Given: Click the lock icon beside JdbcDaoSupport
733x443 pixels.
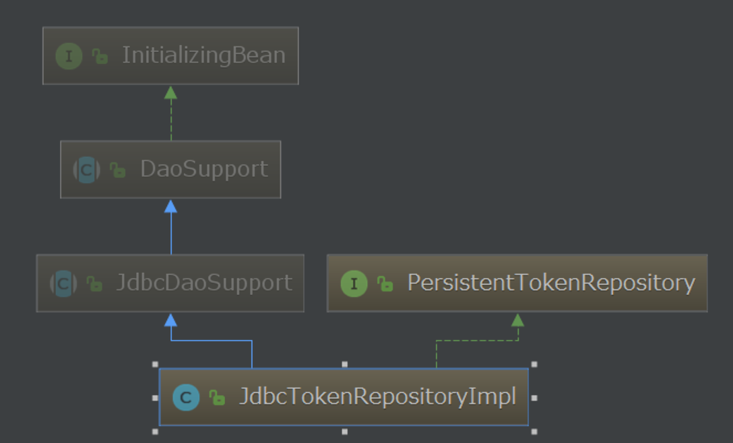Looking at the screenshot, I should [x=94, y=284].
